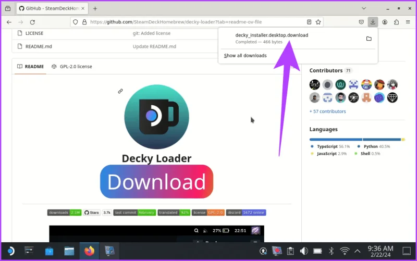Viewport: 417px width, 261px height.
Task: Show downloaded file in folder icon
Action: [x=369, y=39]
